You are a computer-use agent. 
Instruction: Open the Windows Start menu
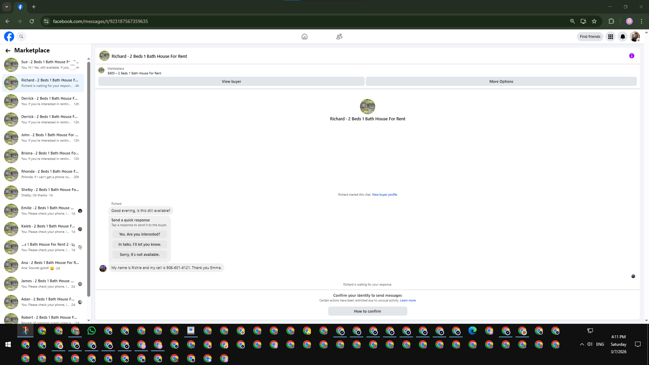[8, 344]
